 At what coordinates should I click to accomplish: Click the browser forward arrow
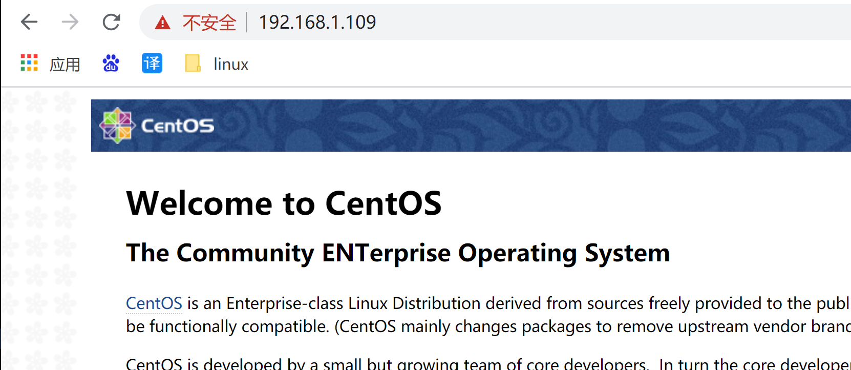point(70,22)
